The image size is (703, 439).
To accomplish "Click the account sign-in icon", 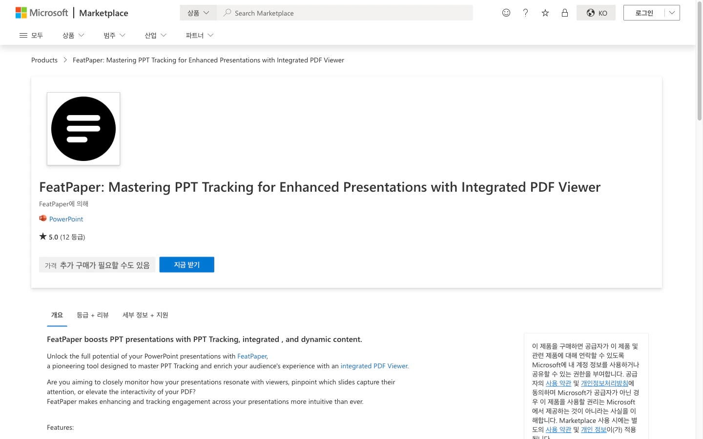I will [x=565, y=13].
